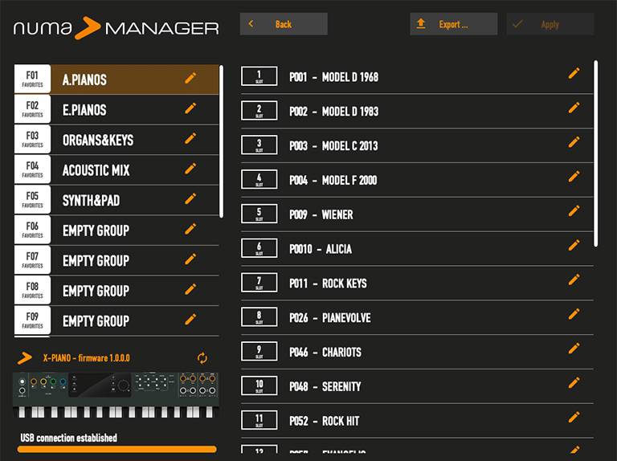
Task: Edit slot 11 ROCK HIT pencil icon
Action: pos(574,417)
